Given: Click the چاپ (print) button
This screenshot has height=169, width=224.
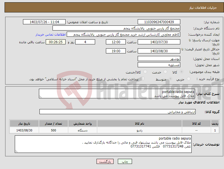Looking at the screenshot, I should pyautogui.click(x=125, y=161).
